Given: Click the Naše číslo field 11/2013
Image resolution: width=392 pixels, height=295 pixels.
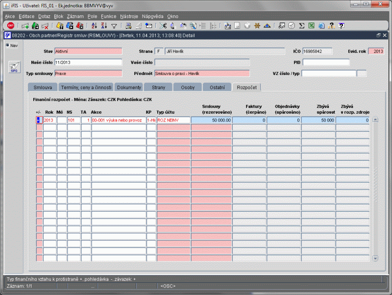Looking at the screenshot, I should (x=88, y=62).
